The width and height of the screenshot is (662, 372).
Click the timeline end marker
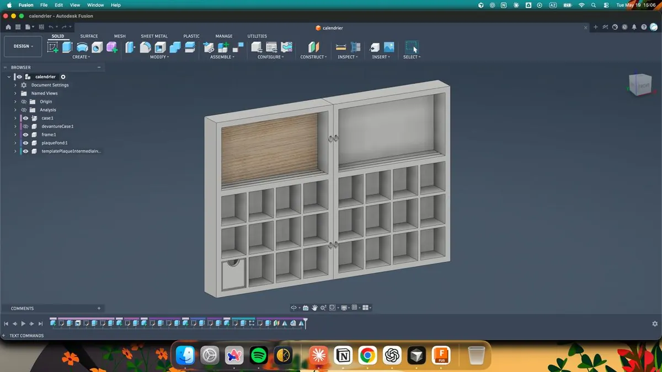(305, 322)
